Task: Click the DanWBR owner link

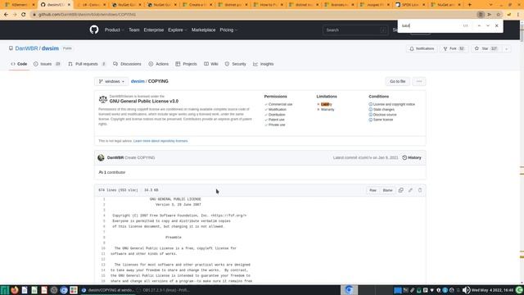Action: pyautogui.click(x=26, y=48)
